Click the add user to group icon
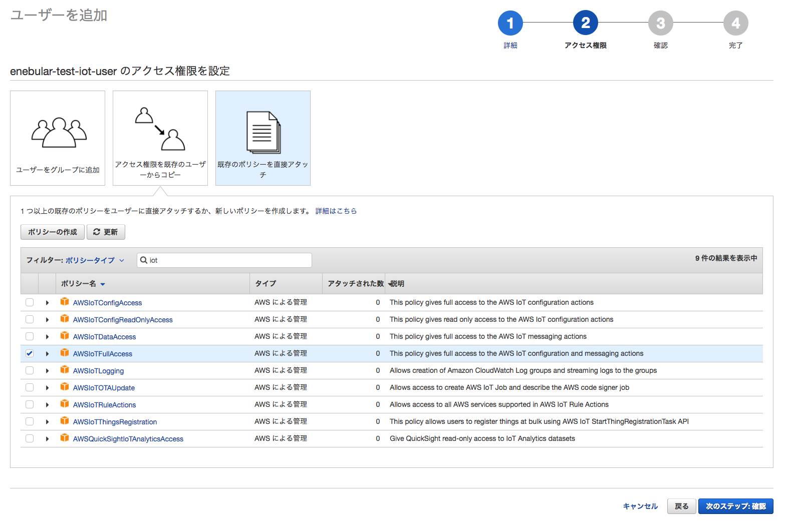This screenshot has height=527, width=788. coord(59,133)
